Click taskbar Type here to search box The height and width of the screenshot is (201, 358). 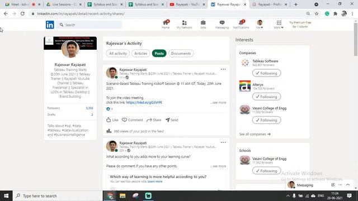[58, 196]
